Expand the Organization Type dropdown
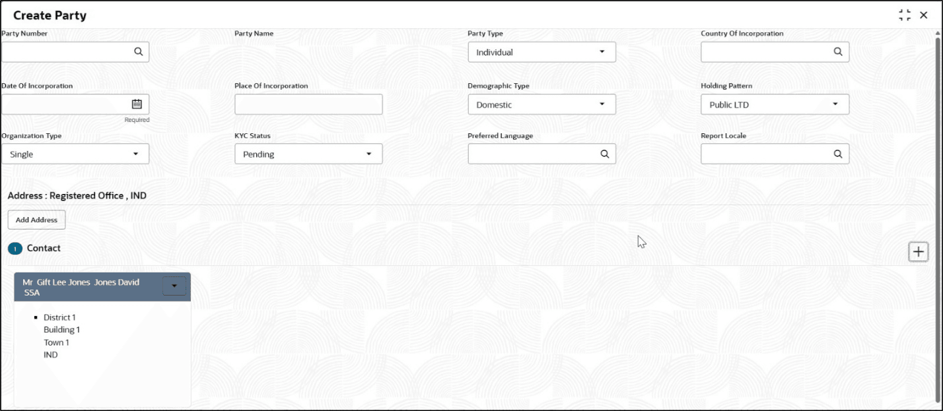943x411 pixels. point(75,154)
